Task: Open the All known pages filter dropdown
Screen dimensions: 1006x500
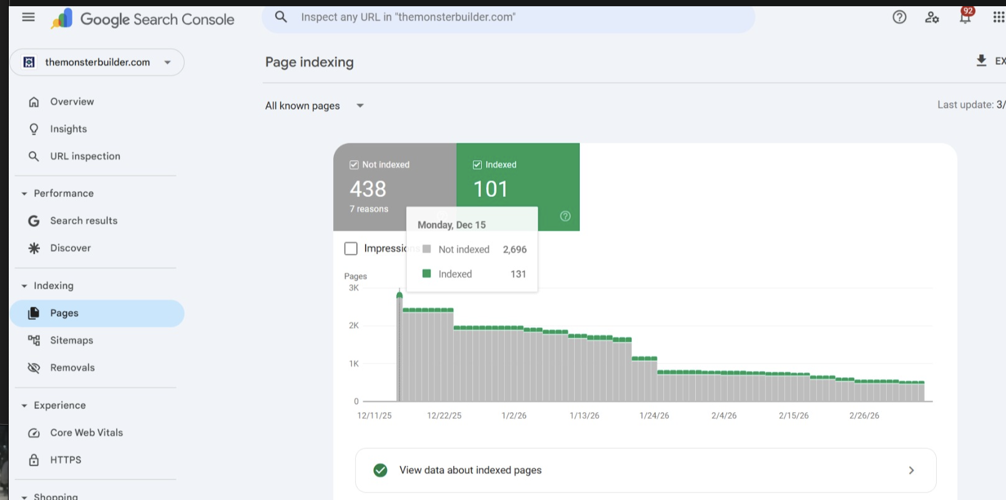Action: click(x=315, y=106)
